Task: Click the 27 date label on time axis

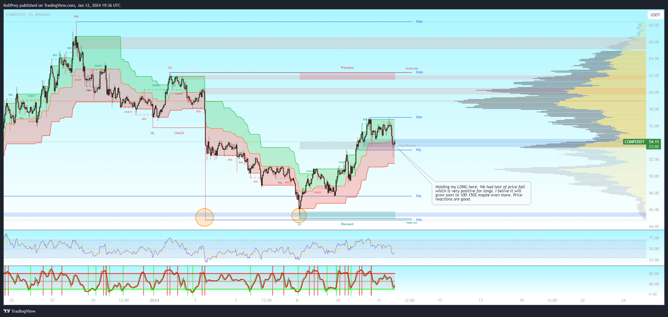Action: (x=52, y=300)
